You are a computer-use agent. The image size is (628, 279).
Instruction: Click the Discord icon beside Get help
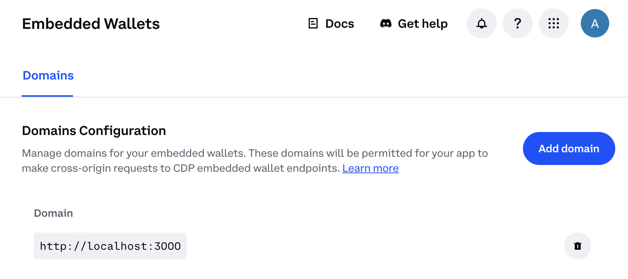click(x=385, y=23)
